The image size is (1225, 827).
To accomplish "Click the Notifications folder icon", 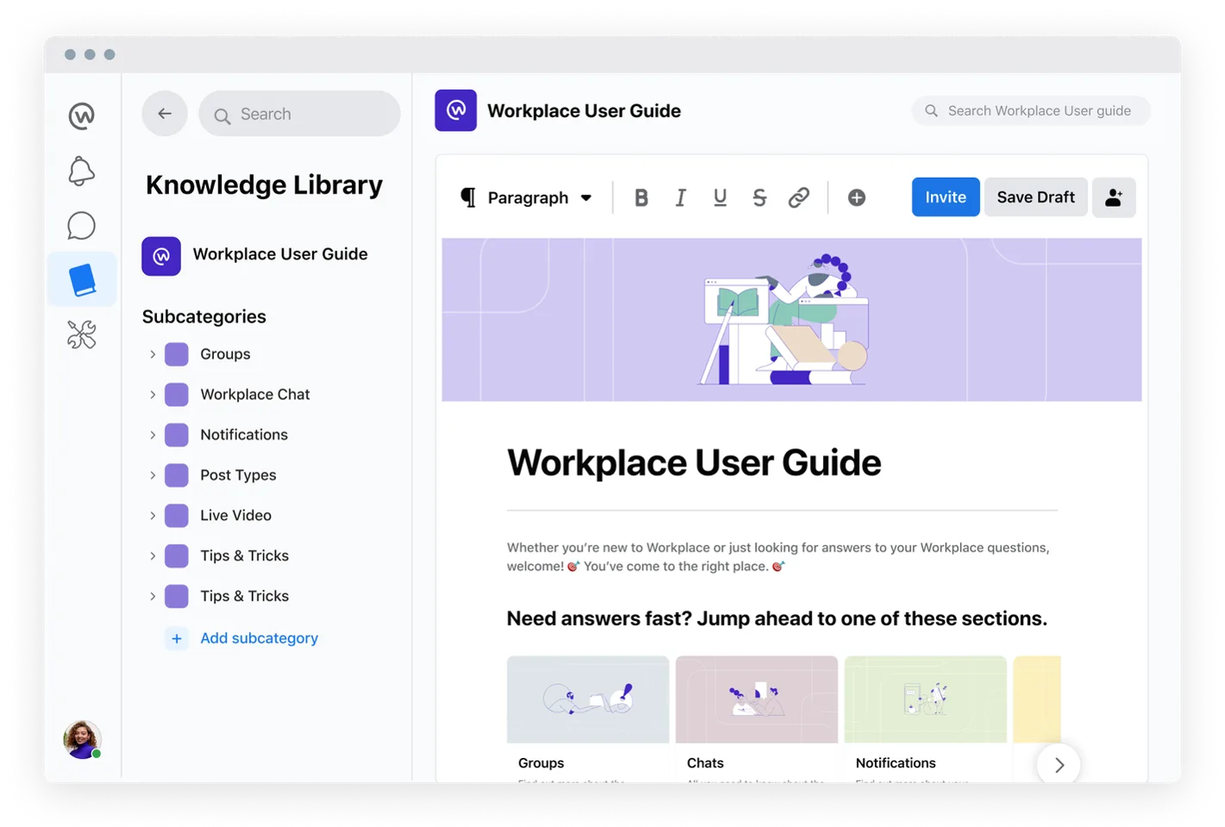I will click(x=177, y=435).
